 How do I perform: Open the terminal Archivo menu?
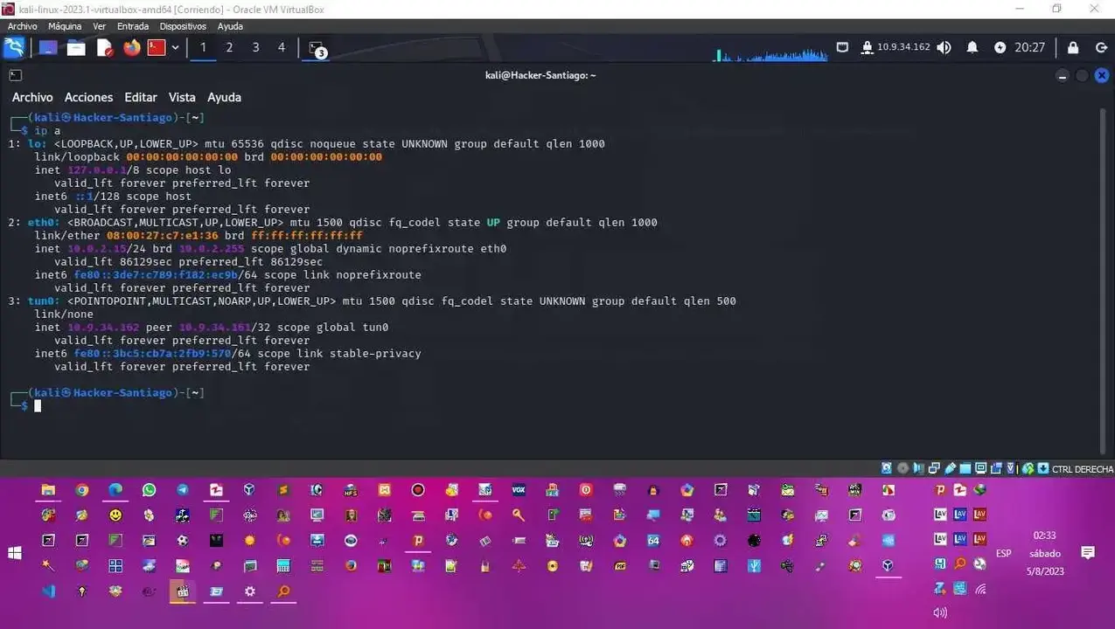click(x=32, y=97)
